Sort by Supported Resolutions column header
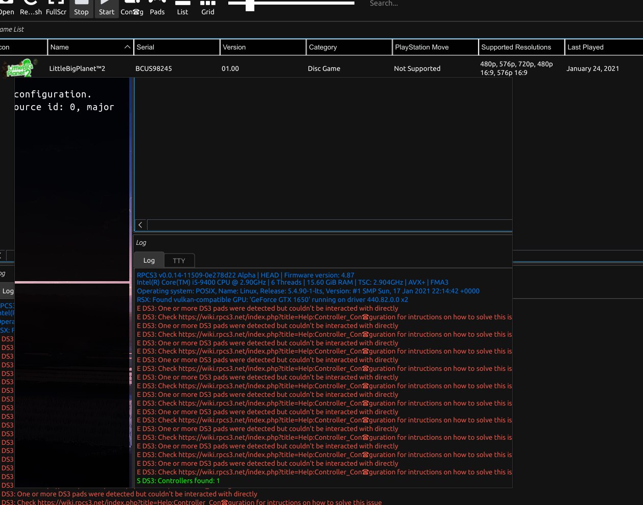The image size is (643, 505). (x=521, y=47)
